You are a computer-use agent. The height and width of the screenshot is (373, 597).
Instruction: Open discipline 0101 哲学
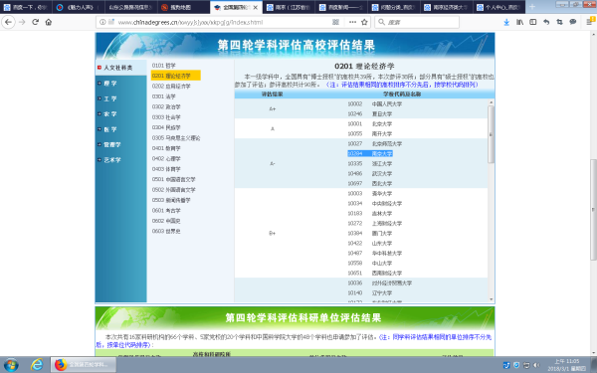point(164,66)
